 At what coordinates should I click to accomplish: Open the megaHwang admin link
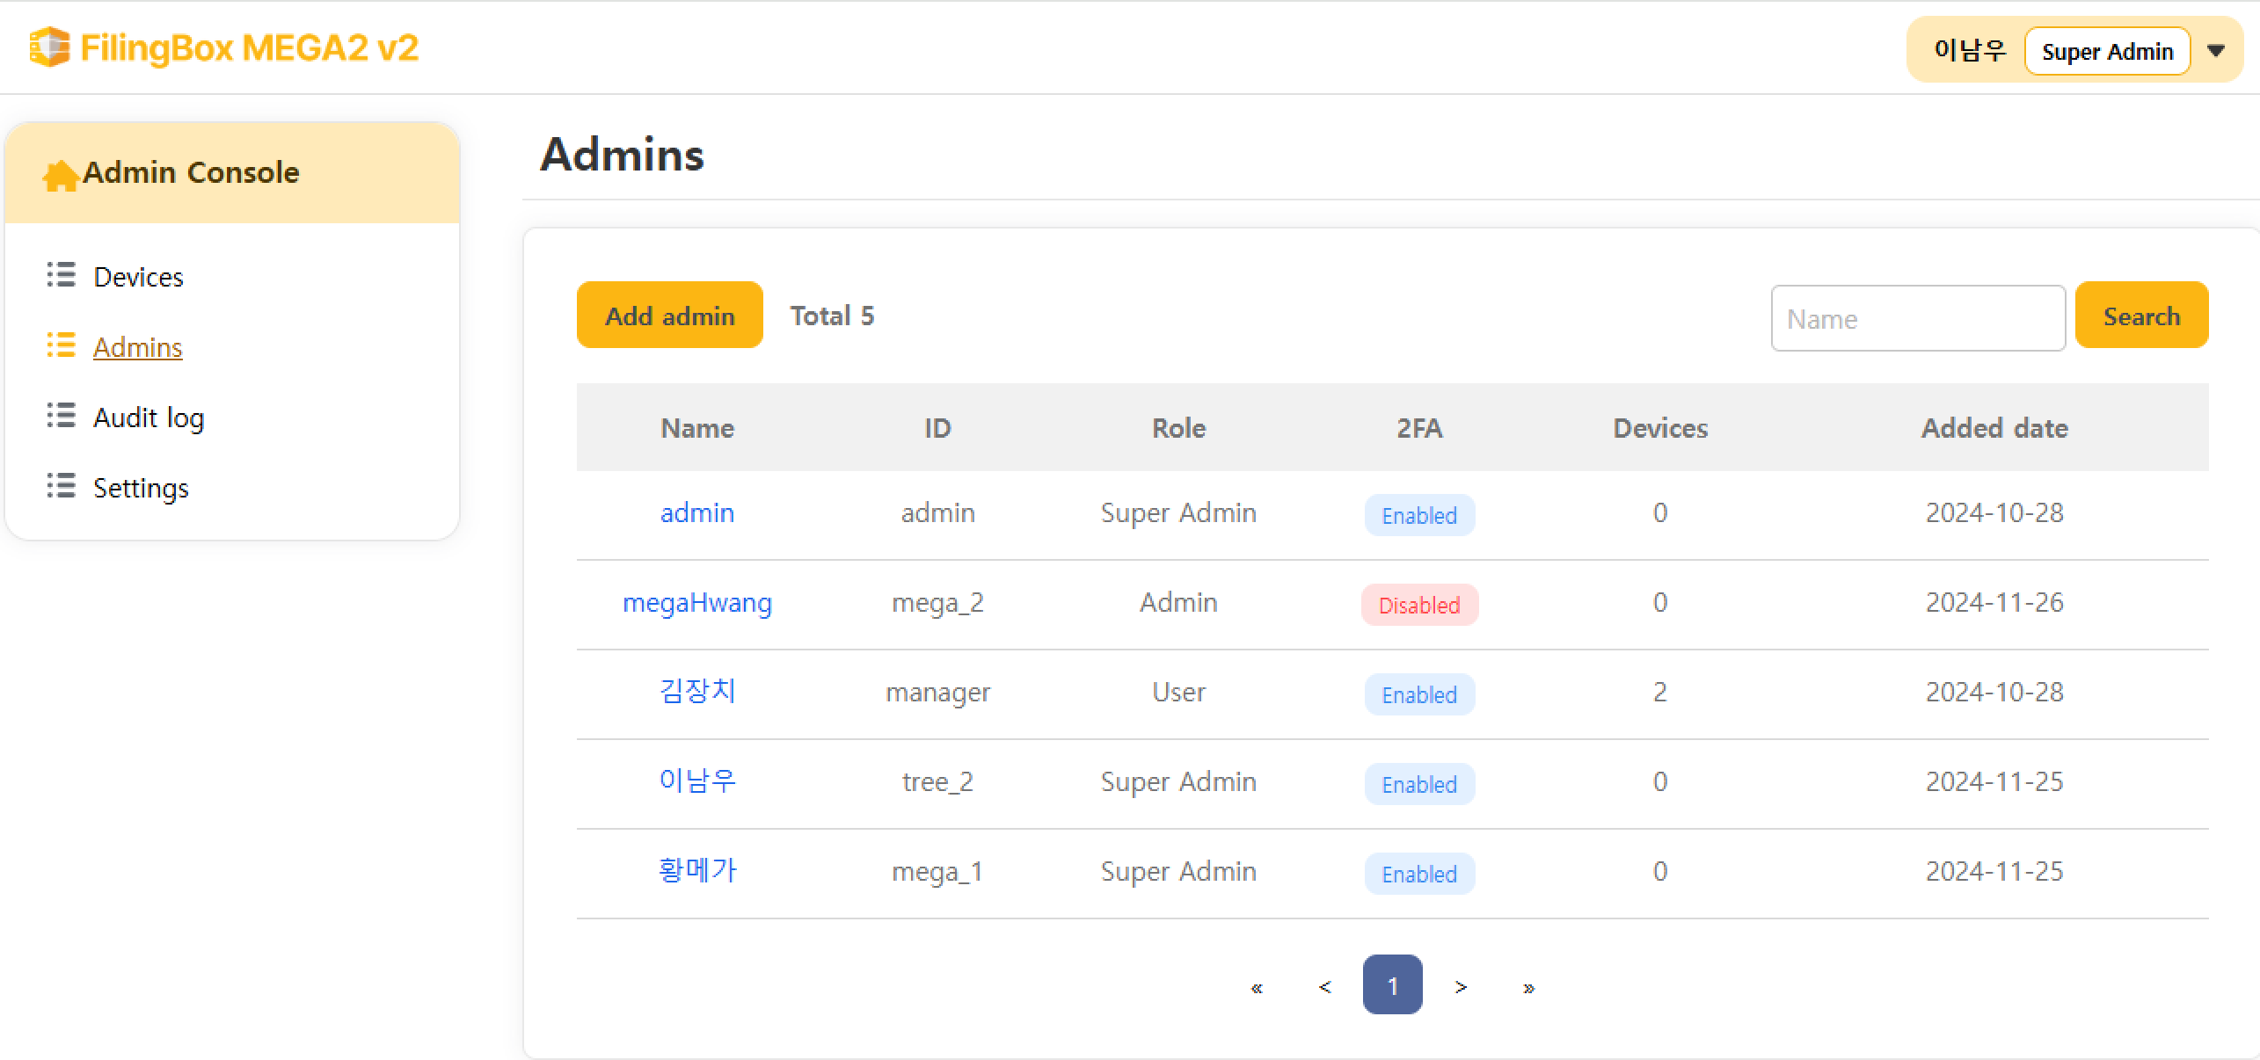[x=696, y=603]
